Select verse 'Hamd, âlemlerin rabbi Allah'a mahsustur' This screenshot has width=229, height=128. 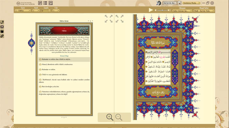pos(64,64)
